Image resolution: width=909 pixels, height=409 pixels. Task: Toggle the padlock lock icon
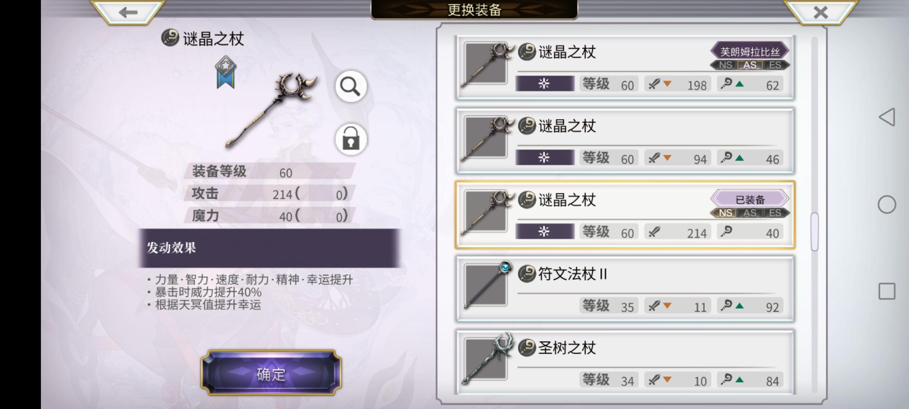[x=351, y=139]
